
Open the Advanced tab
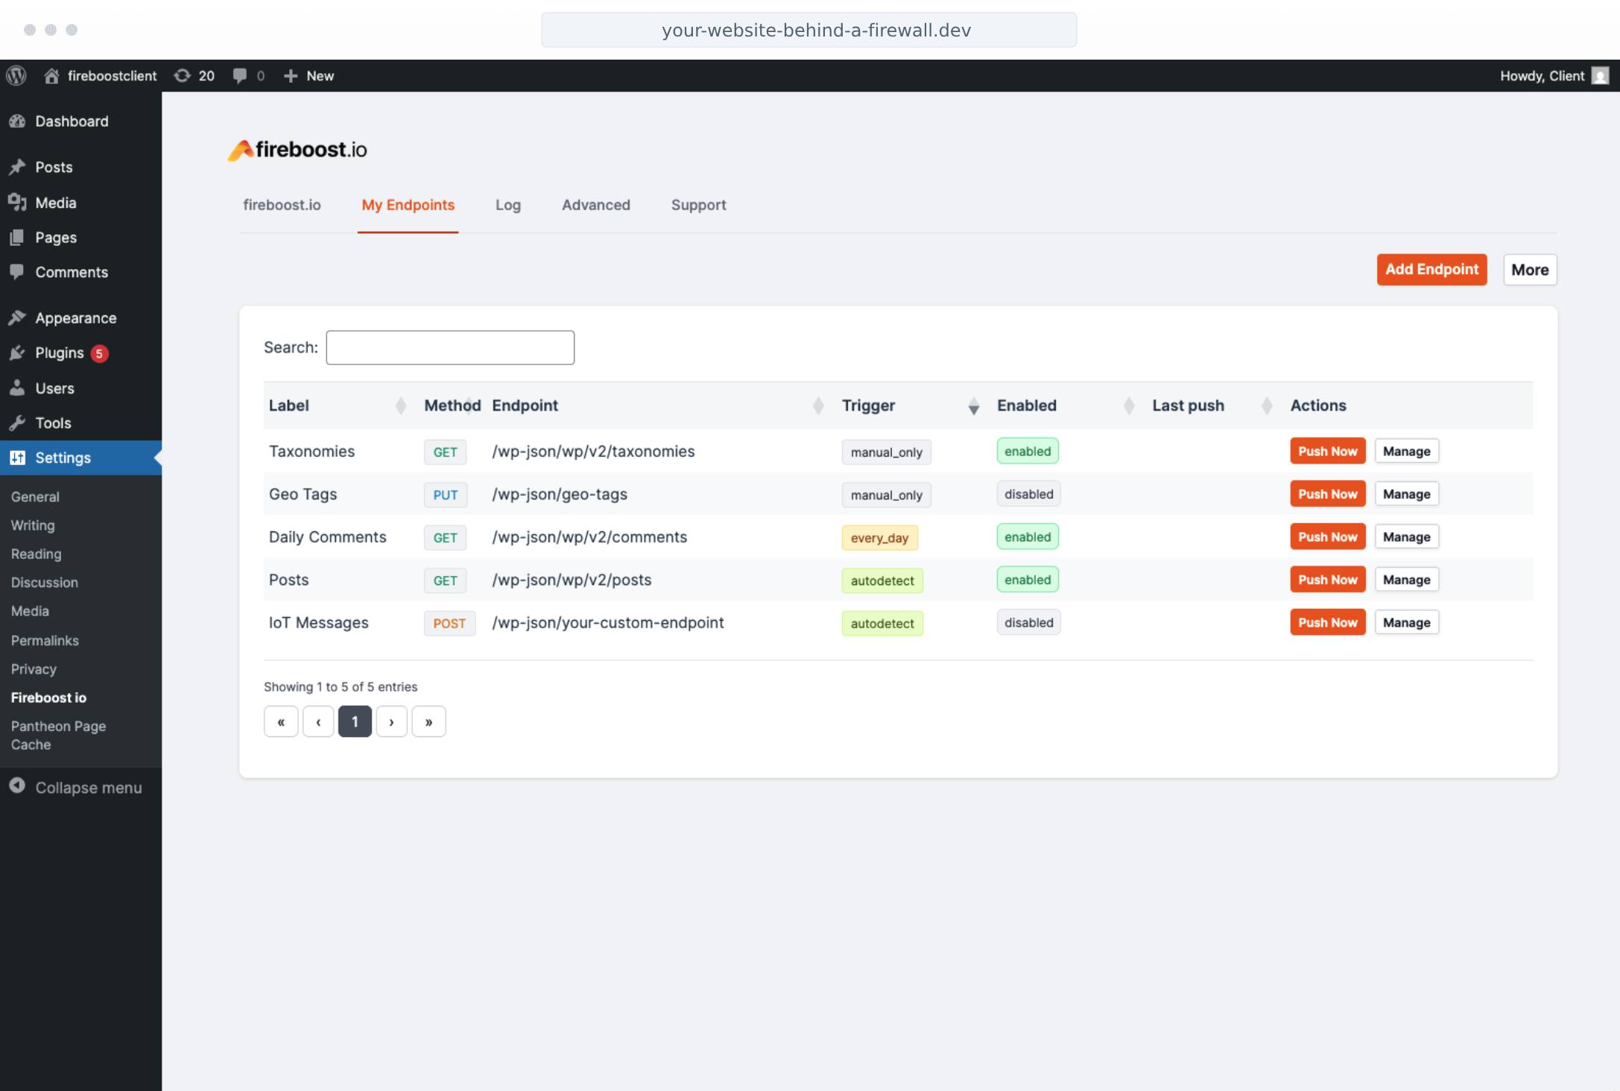click(596, 205)
